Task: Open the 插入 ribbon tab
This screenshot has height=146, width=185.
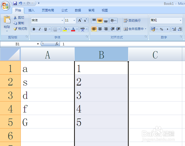Action: 31,10
